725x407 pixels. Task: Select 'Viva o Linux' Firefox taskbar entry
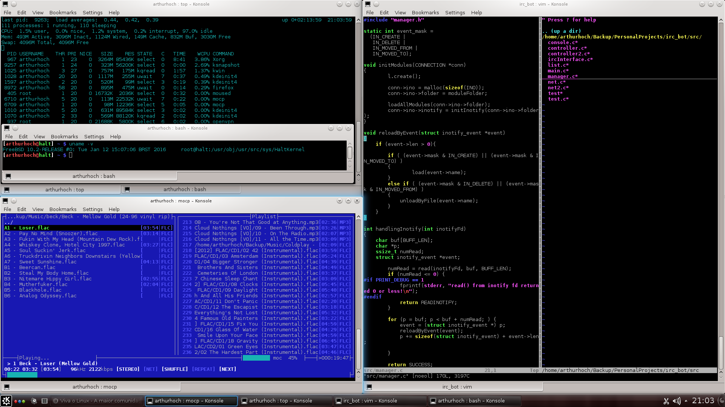(x=97, y=401)
